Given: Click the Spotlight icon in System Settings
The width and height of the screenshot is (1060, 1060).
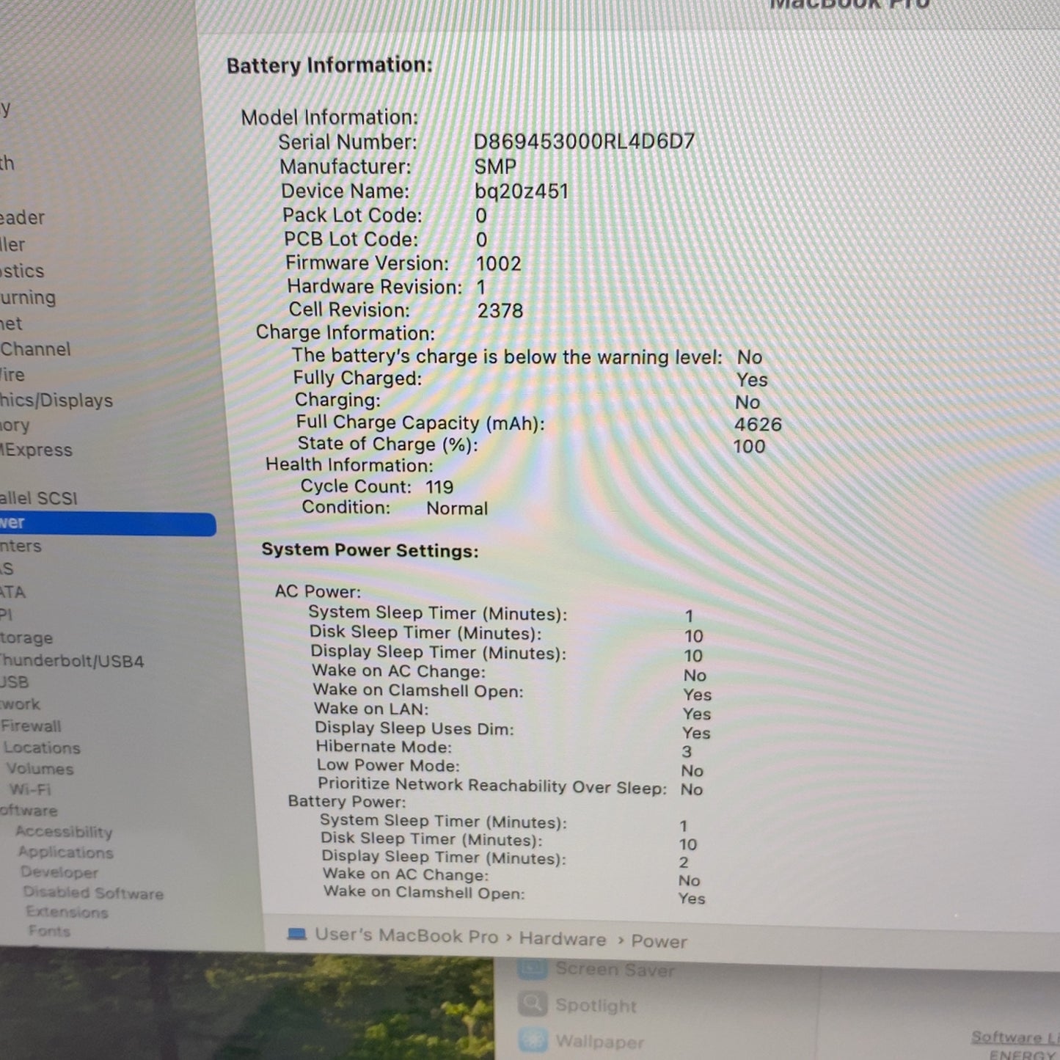Looking at the screenshot, I should (x=532, y=1004).
